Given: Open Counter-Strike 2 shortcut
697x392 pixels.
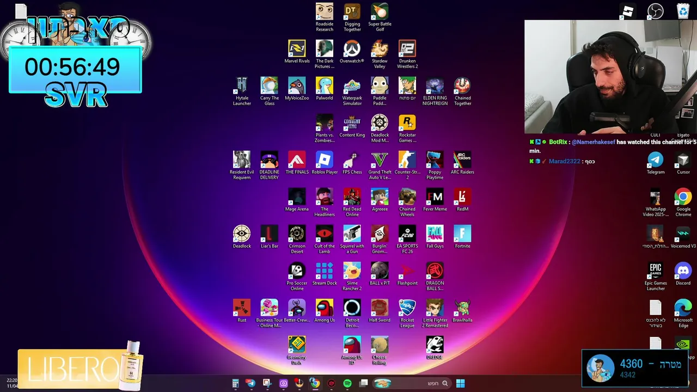Looking at the screenshot, I should (407, 166).
